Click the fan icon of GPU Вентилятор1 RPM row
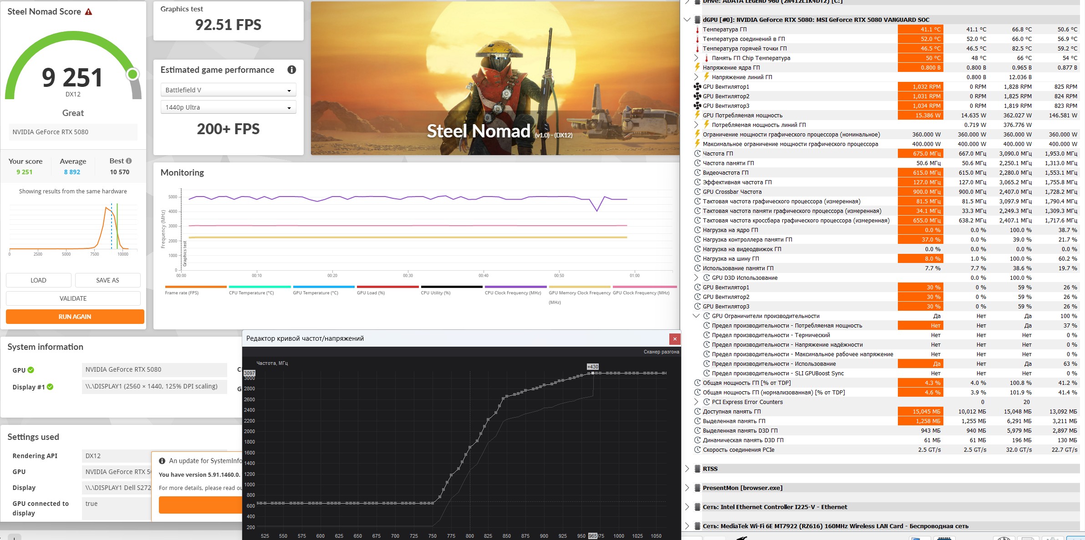 tap(697, 87)
